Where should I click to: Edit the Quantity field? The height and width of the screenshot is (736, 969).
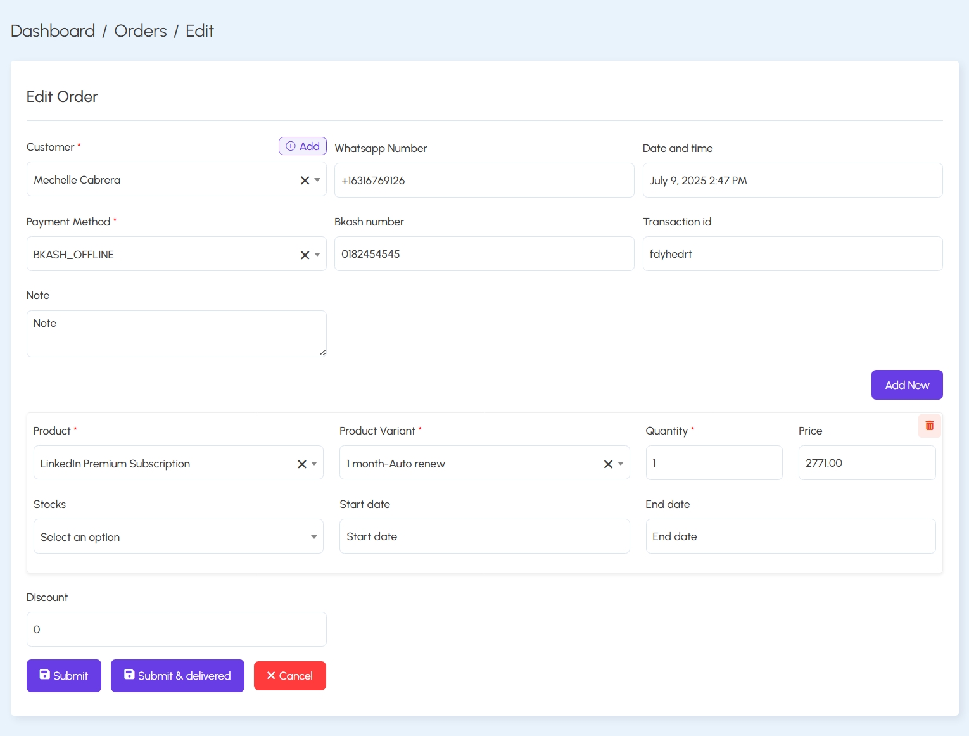point(714,463)
